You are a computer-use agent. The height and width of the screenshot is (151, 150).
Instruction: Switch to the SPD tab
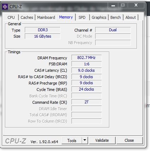coord(82,17)
